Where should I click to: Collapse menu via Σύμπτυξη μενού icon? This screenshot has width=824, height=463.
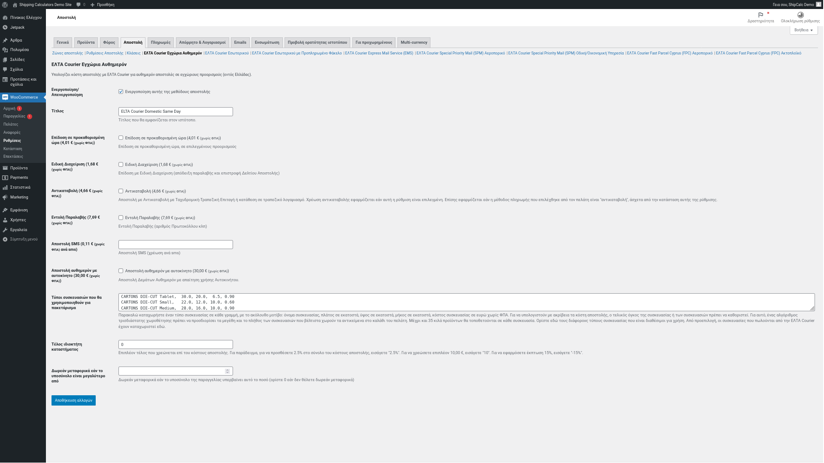coord(5,239)
